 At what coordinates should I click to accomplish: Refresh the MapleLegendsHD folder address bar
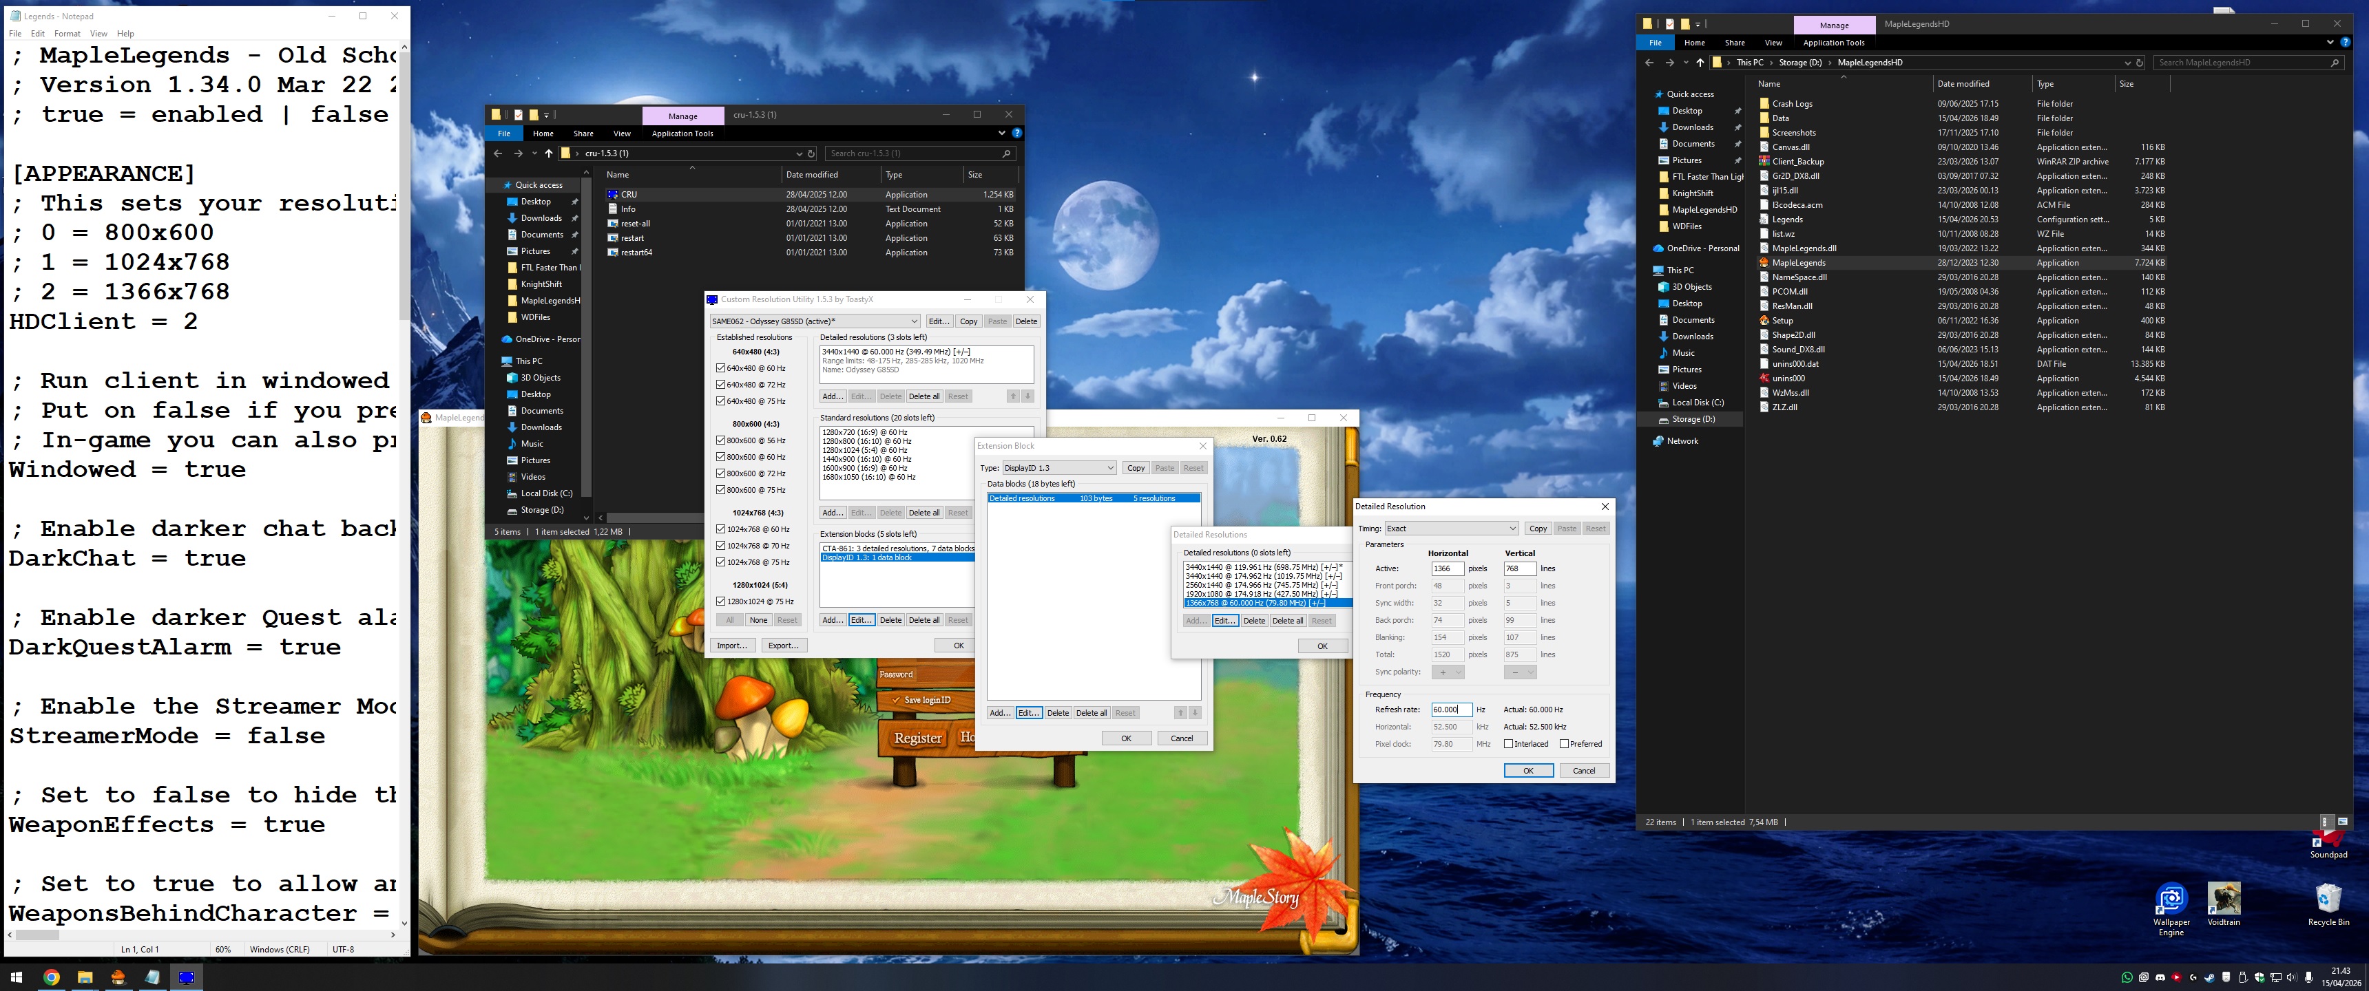pyautogui.click(x=2140, y=63)
